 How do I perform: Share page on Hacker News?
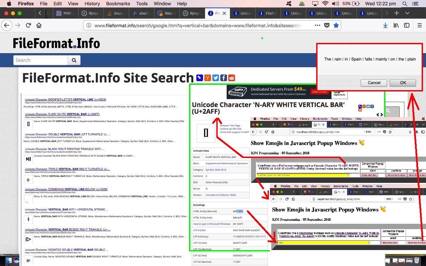[208, 78]
